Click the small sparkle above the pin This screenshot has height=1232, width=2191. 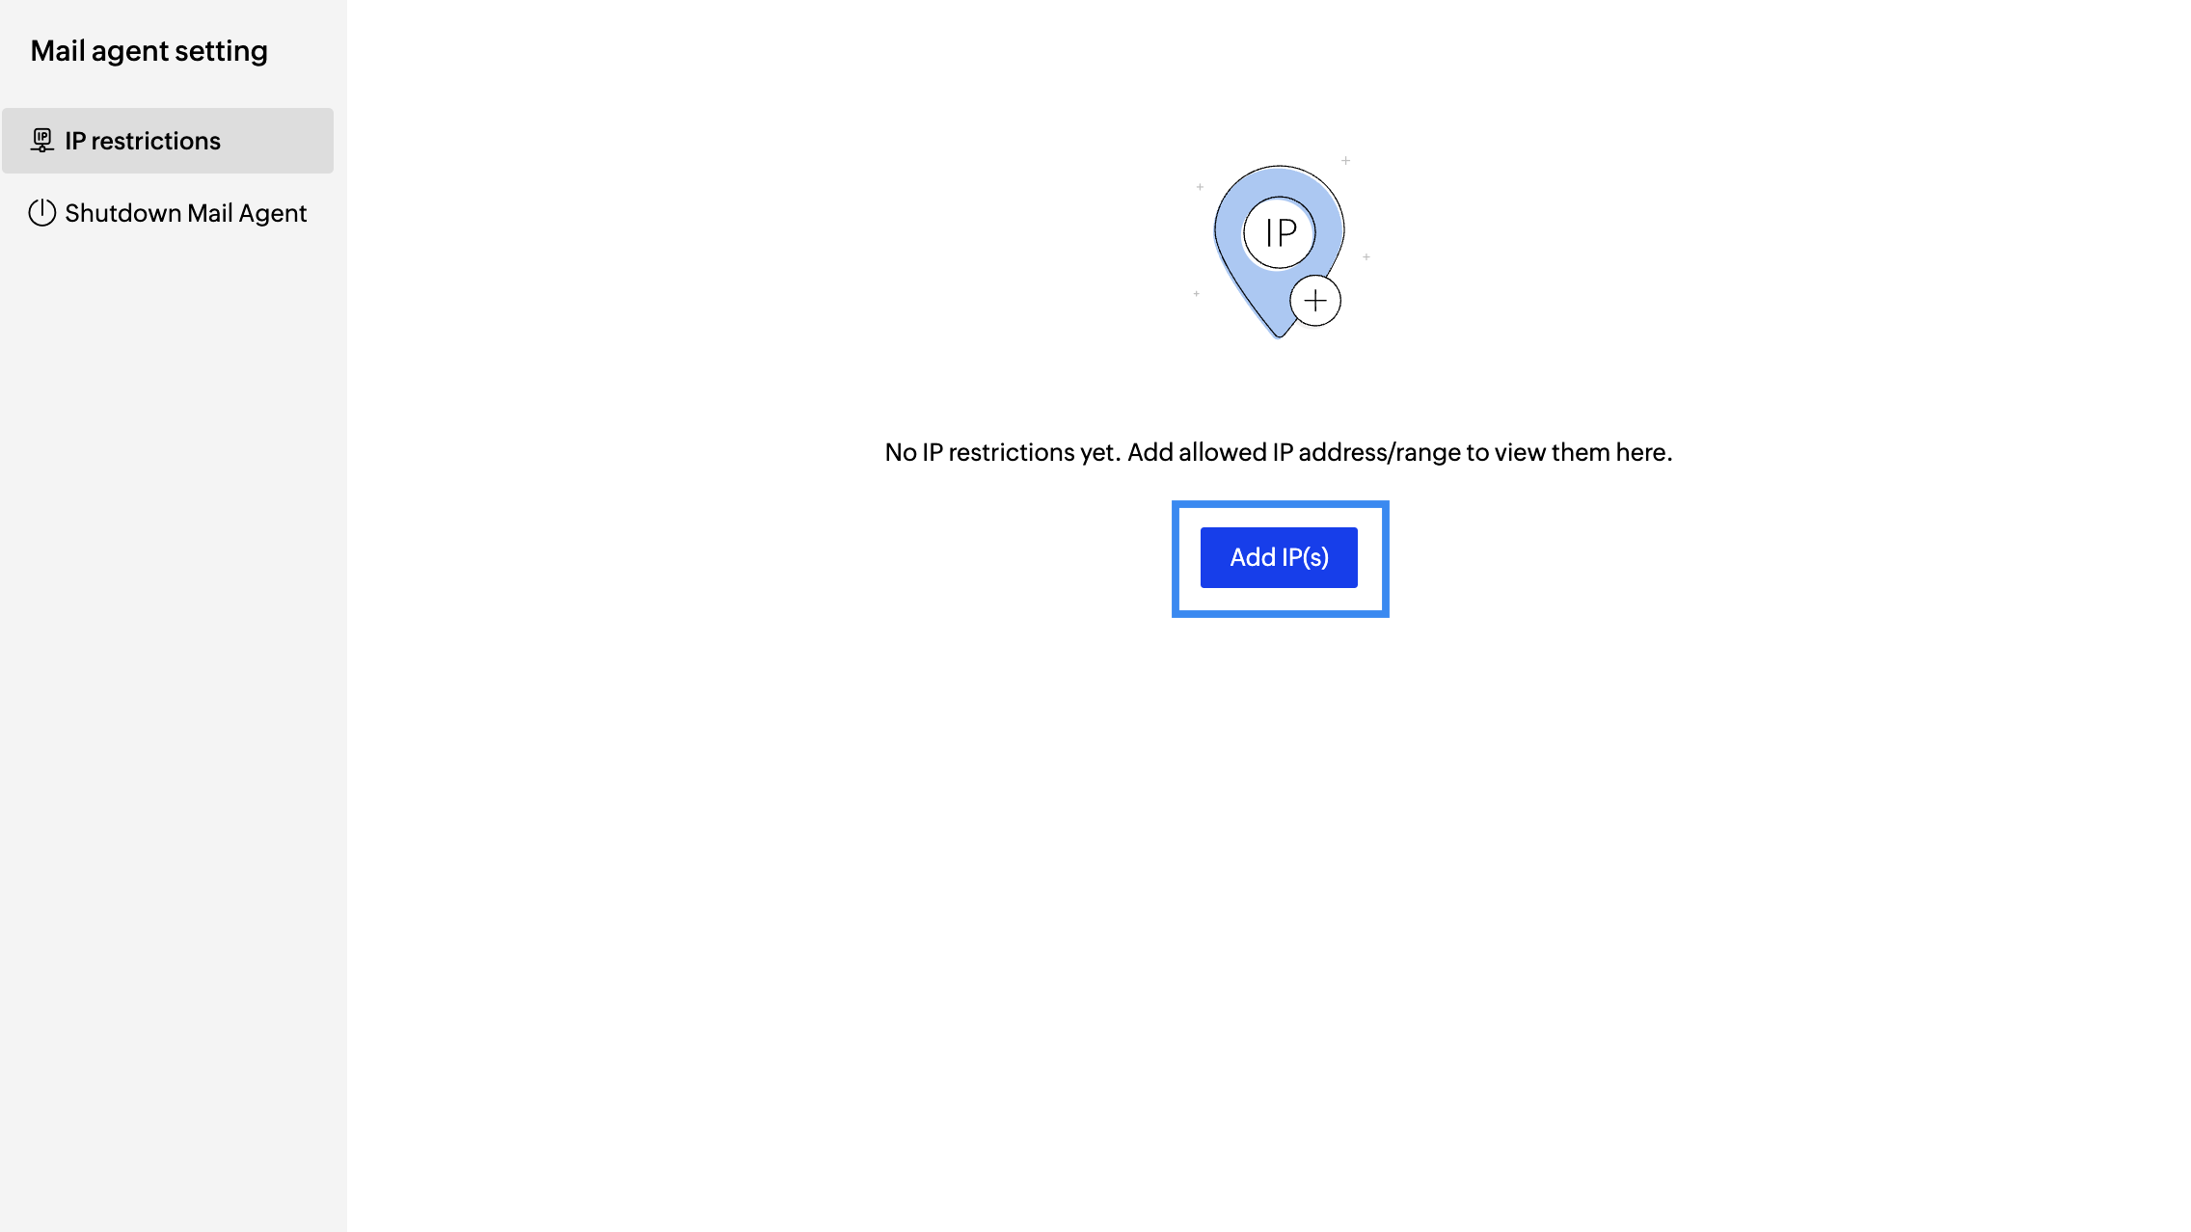1346,160
